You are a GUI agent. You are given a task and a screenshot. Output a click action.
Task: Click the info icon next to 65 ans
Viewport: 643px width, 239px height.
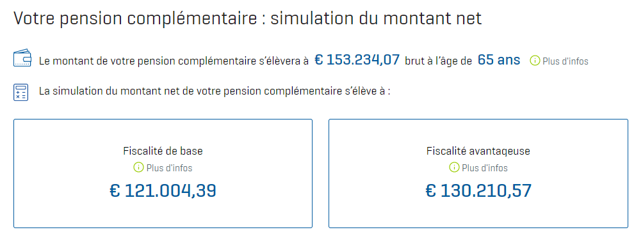(x=535, y=61)
